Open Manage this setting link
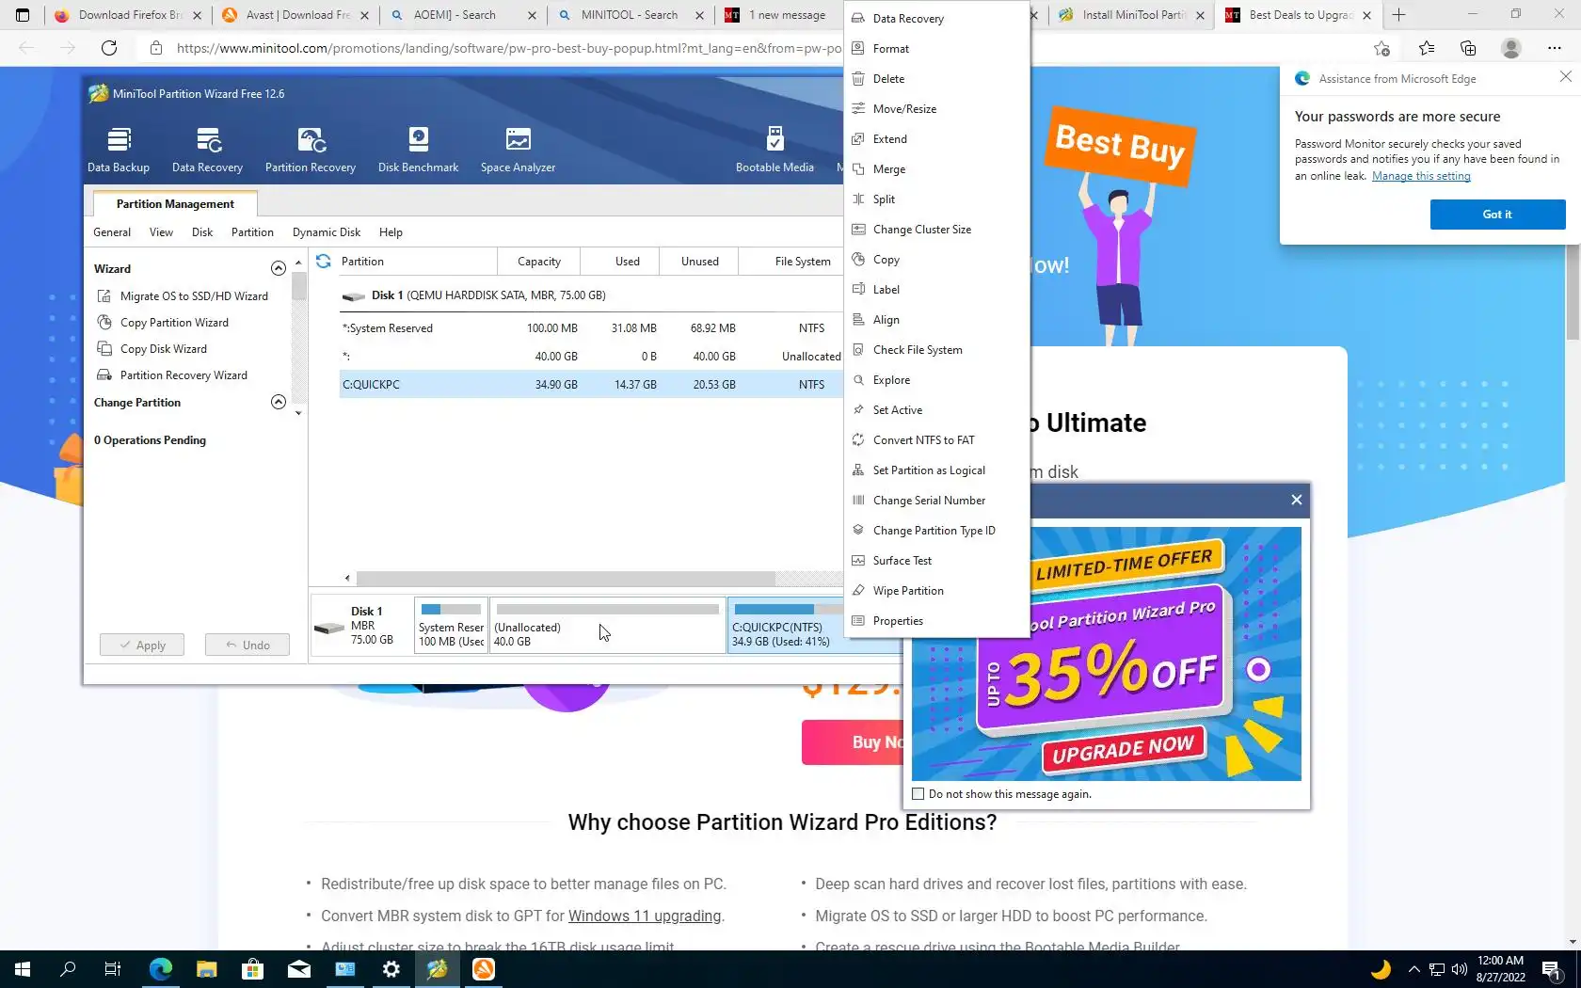1581x988 pixels. click(x=1421, y=176)
